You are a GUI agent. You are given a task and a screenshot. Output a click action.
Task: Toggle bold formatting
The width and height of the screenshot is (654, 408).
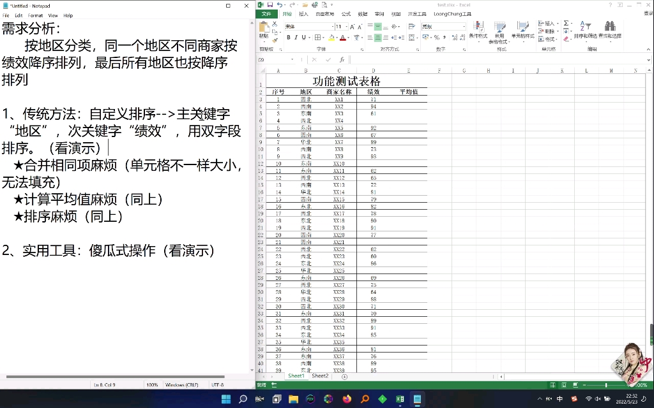(x=289, y=38)
